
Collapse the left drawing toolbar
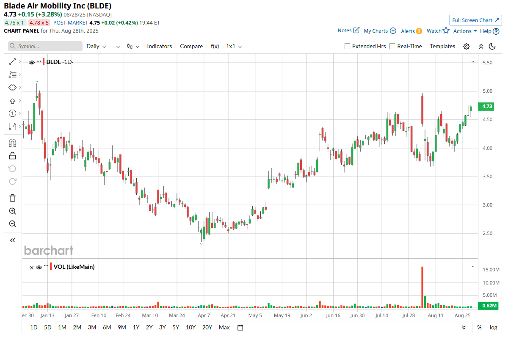(12, 240)
